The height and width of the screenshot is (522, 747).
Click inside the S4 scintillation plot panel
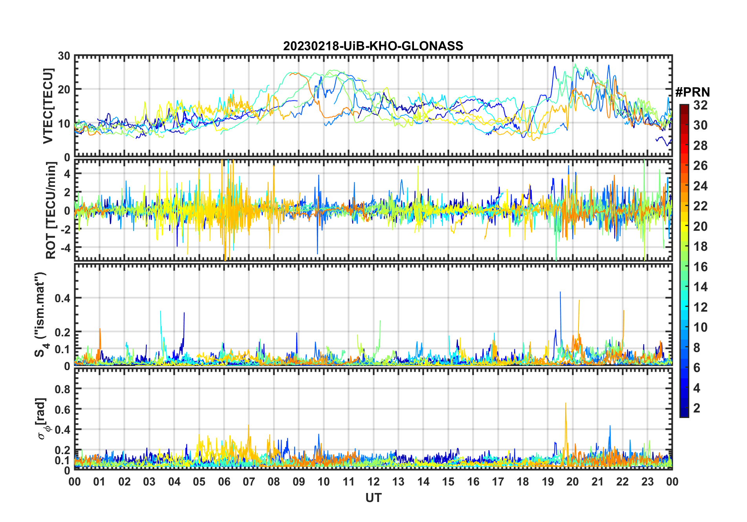click(373, 314)
